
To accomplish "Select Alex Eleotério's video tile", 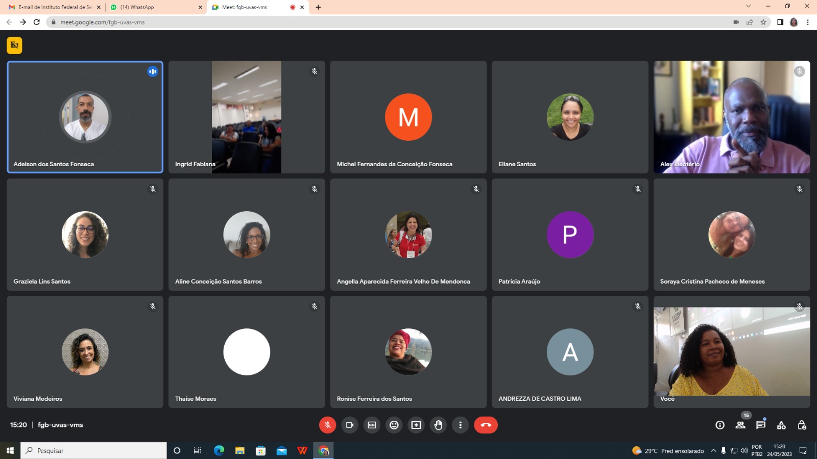I will click(731, 117).
